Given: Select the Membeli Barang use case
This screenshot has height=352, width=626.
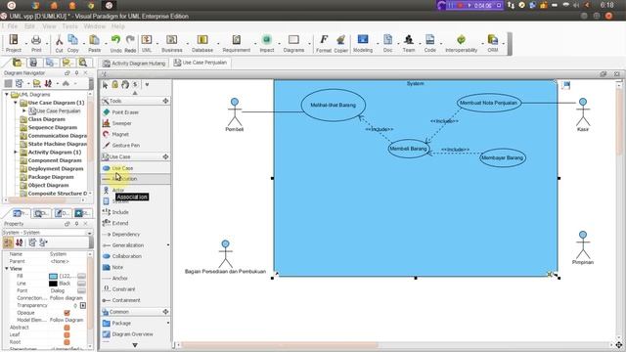Looking at the screenshot, I should point(408,149).
